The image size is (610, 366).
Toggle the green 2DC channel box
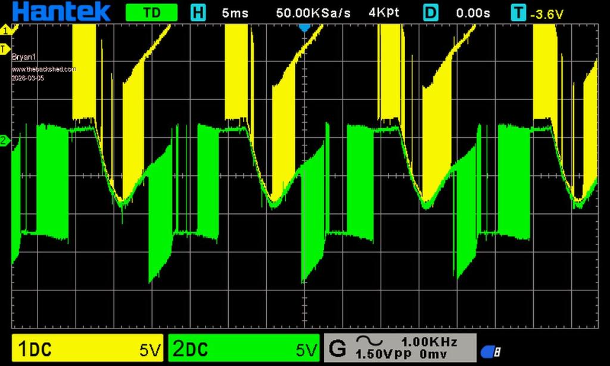[244, 349]
